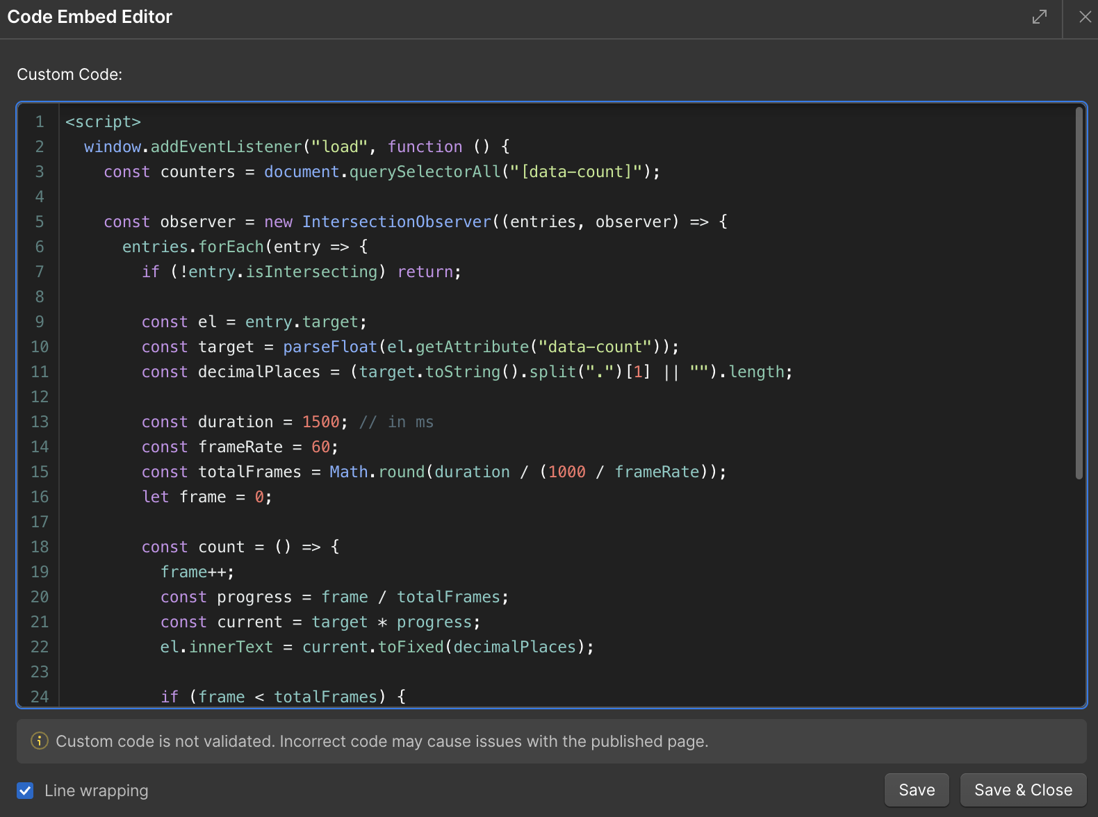
Task: Click "totalFrames" declaration on line 15
Action: 249,472
